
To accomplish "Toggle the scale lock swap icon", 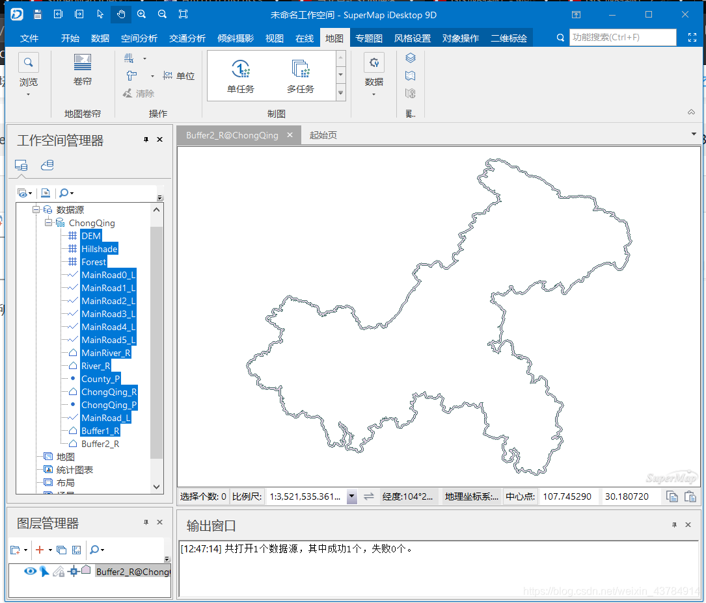I will [x=369, y=496].
